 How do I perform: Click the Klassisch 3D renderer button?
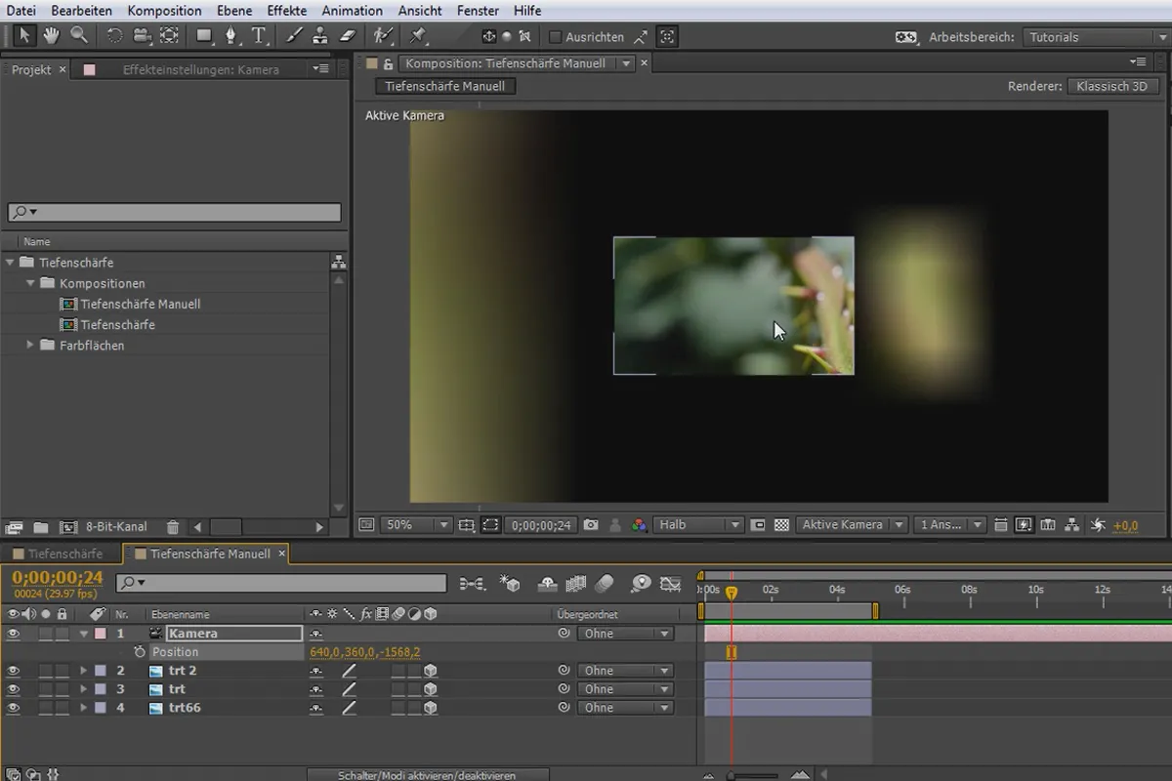[1111, 86]
